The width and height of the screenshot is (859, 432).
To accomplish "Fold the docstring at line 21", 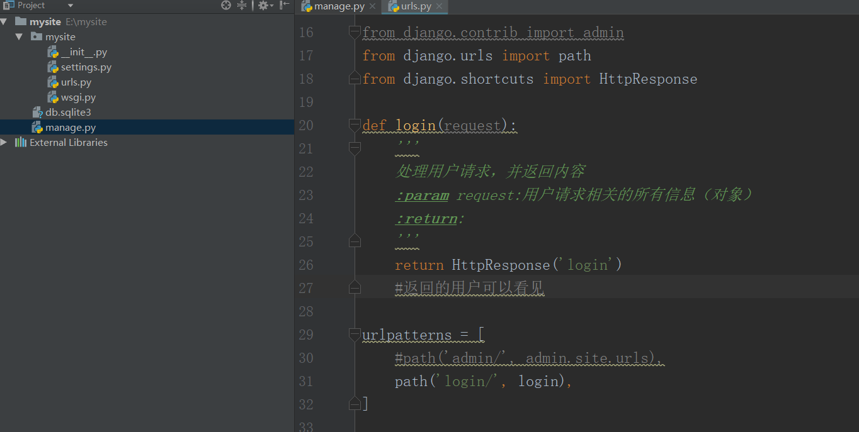I will pos(355,148).
